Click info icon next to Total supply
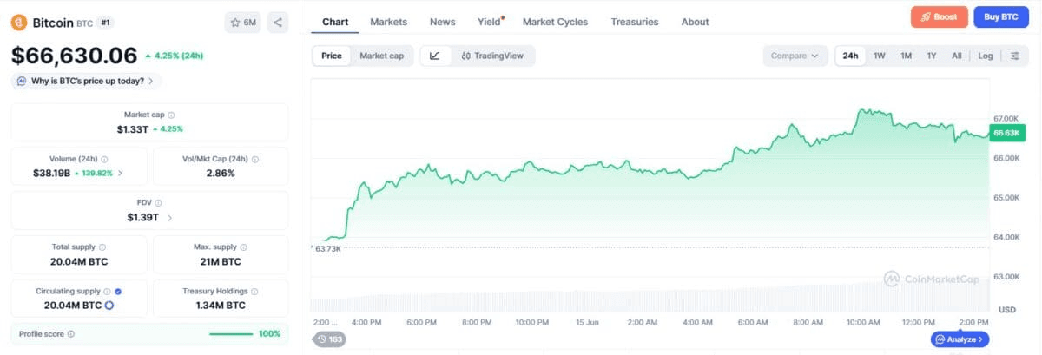The height and width of the screenshot is (355, 1042). 102,247
